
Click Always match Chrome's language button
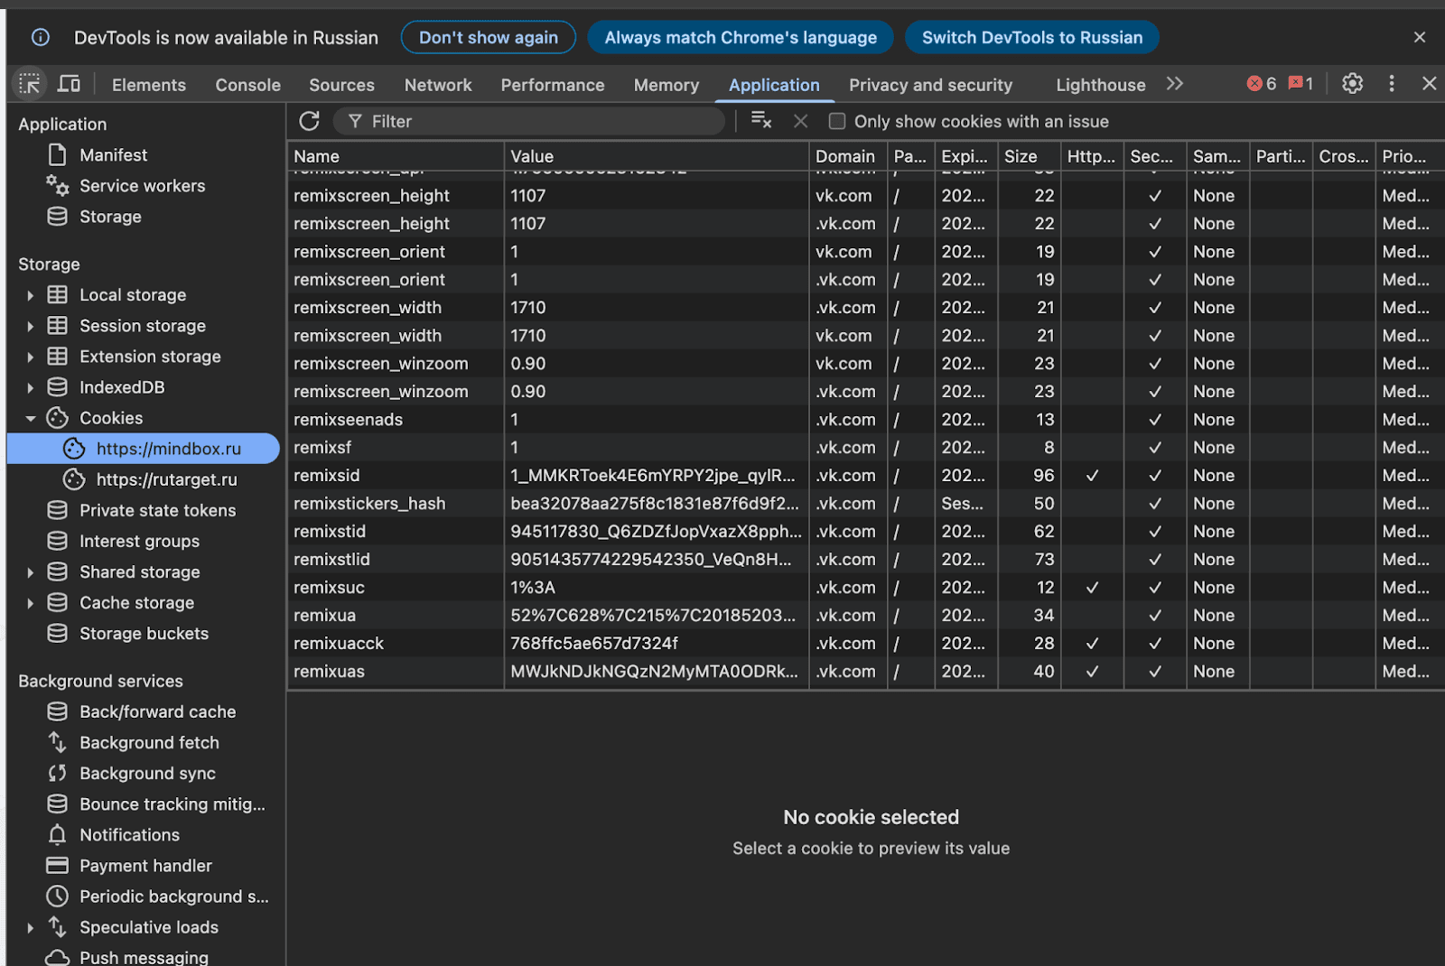coord(741,37)
